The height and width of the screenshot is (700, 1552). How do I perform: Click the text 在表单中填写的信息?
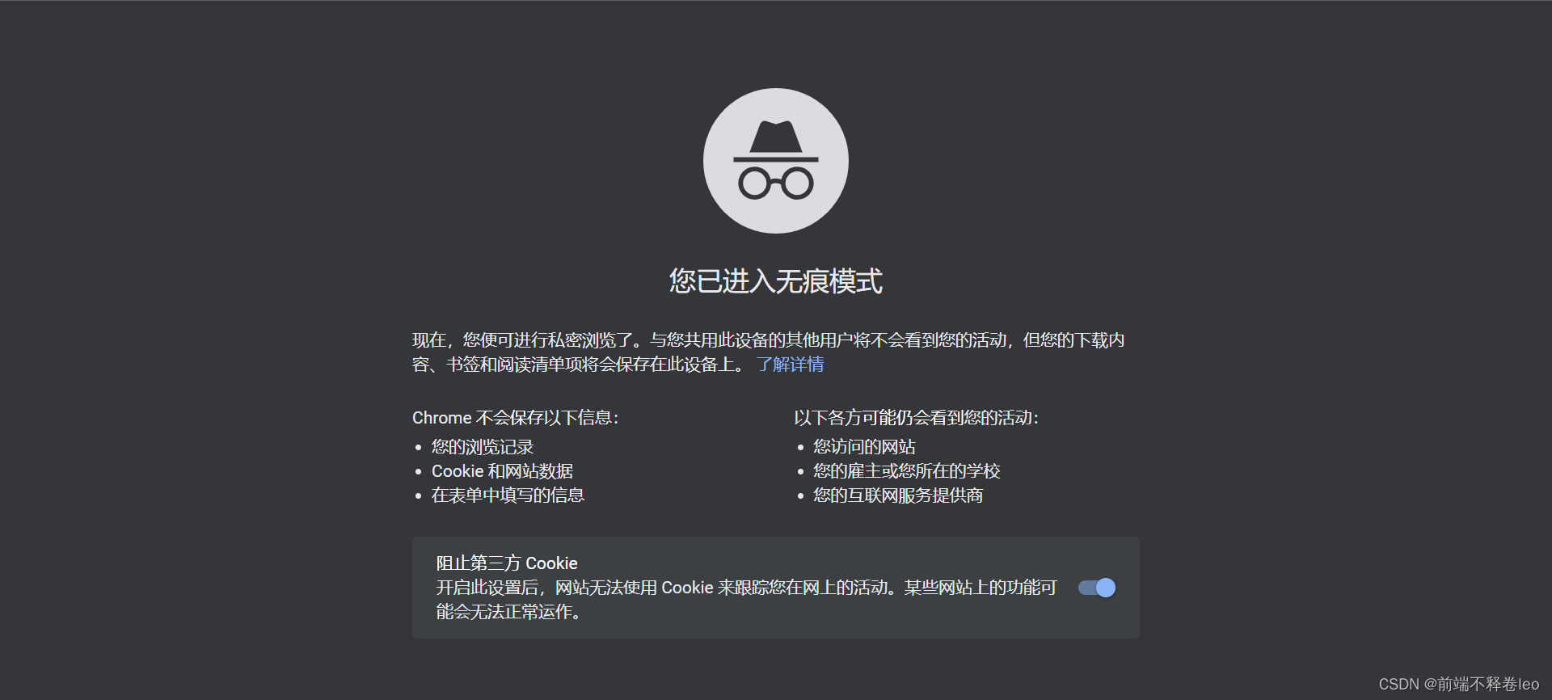pyautogui.click(x=508, y=495)
